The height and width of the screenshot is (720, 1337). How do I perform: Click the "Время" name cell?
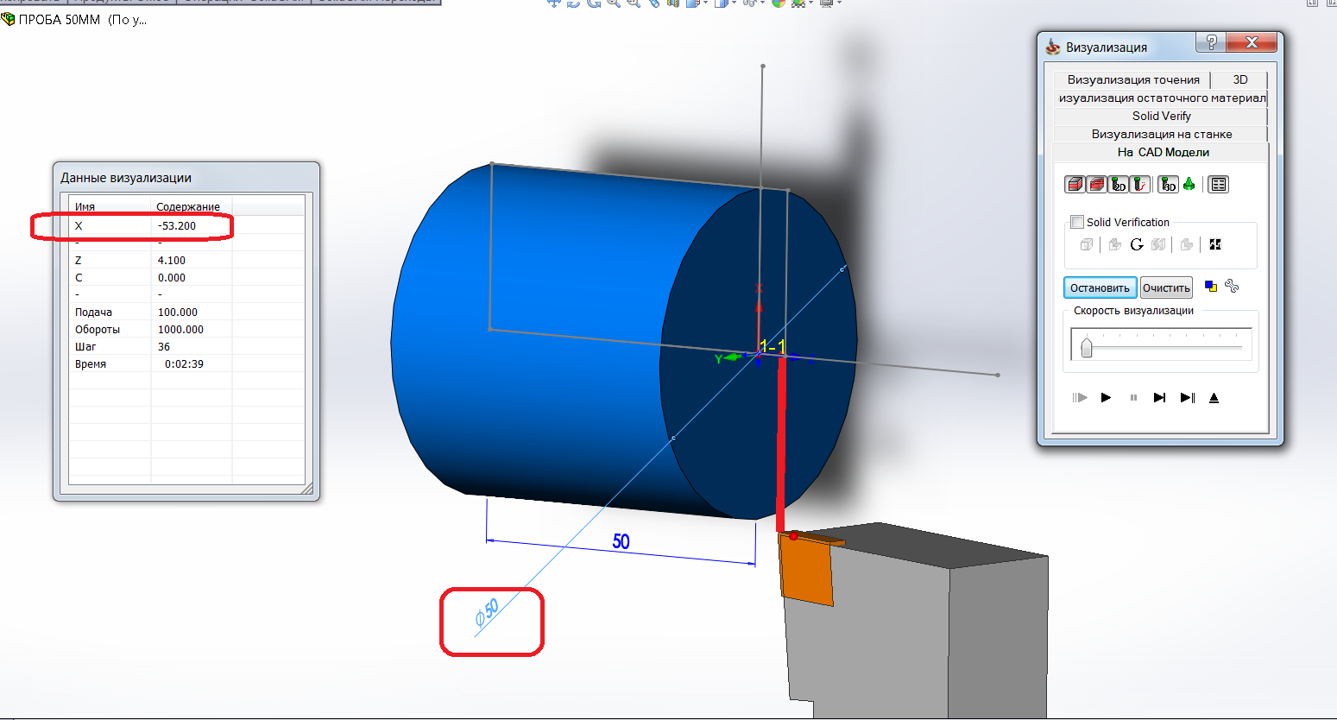[91, 364]
